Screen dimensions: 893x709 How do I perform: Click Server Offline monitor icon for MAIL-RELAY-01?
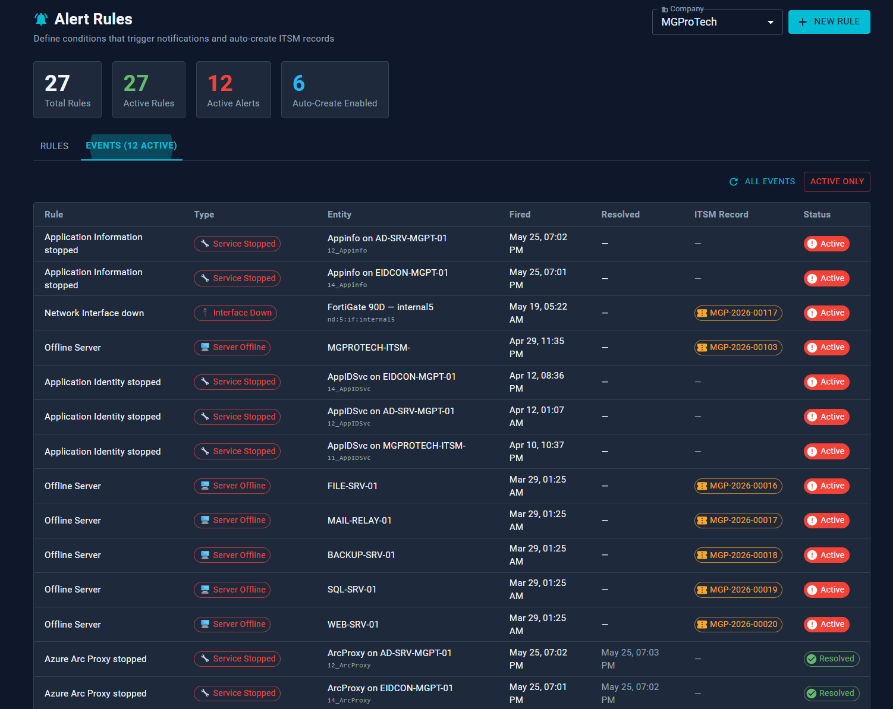click(205, 520)
